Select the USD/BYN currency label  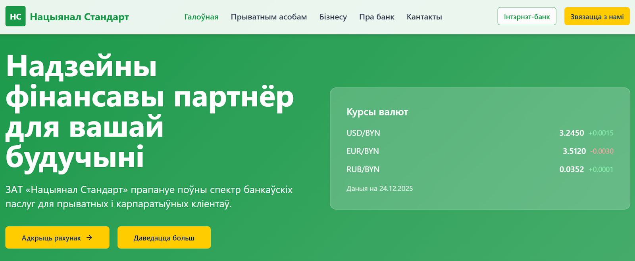363,133
